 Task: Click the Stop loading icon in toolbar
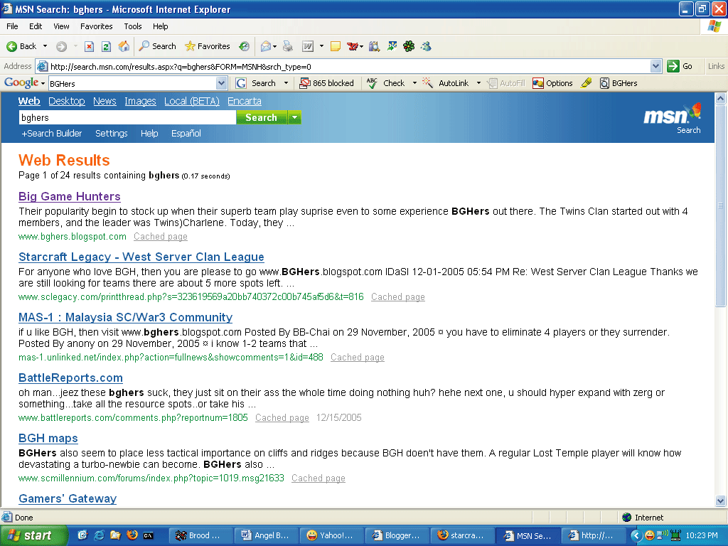[89, 46]
